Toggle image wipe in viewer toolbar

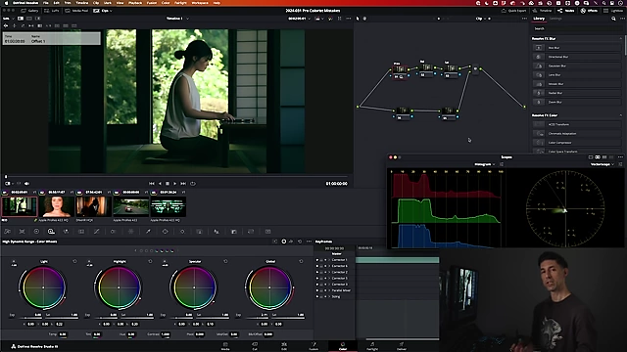click(x=21, y=19)
